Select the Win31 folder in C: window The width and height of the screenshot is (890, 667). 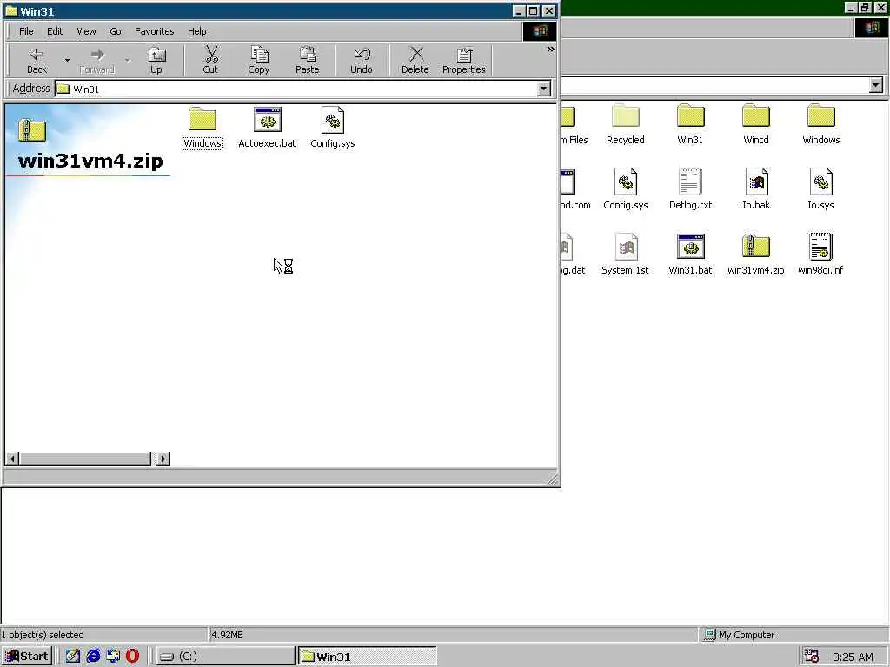tap(691, 124)
